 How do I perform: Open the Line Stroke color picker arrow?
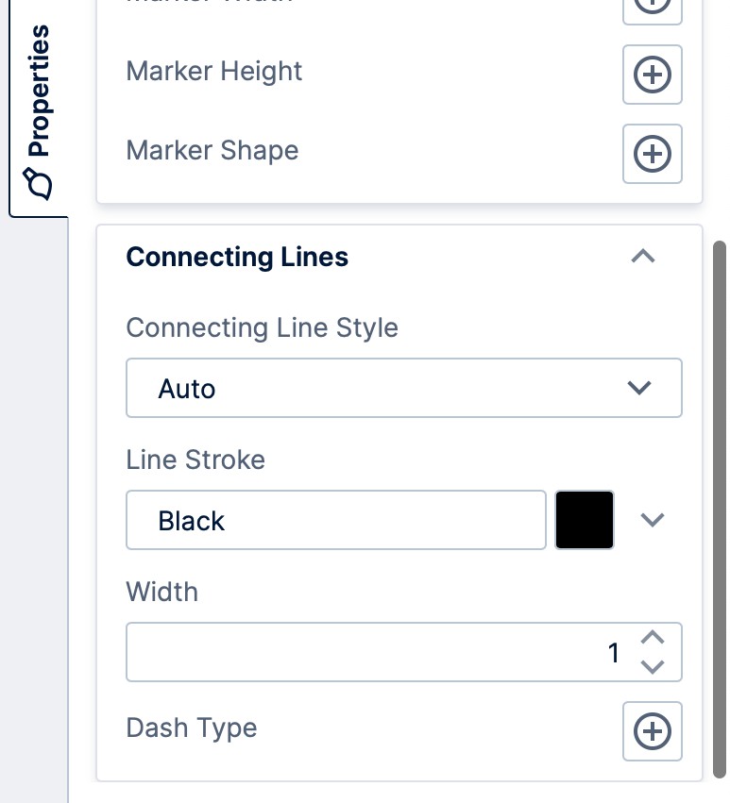click(x=653, y=519)
